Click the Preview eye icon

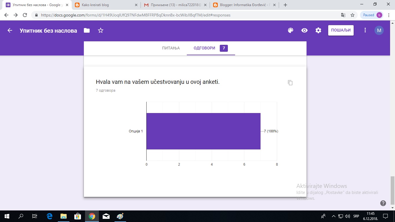pyautogui.click(x=304, y=30)
